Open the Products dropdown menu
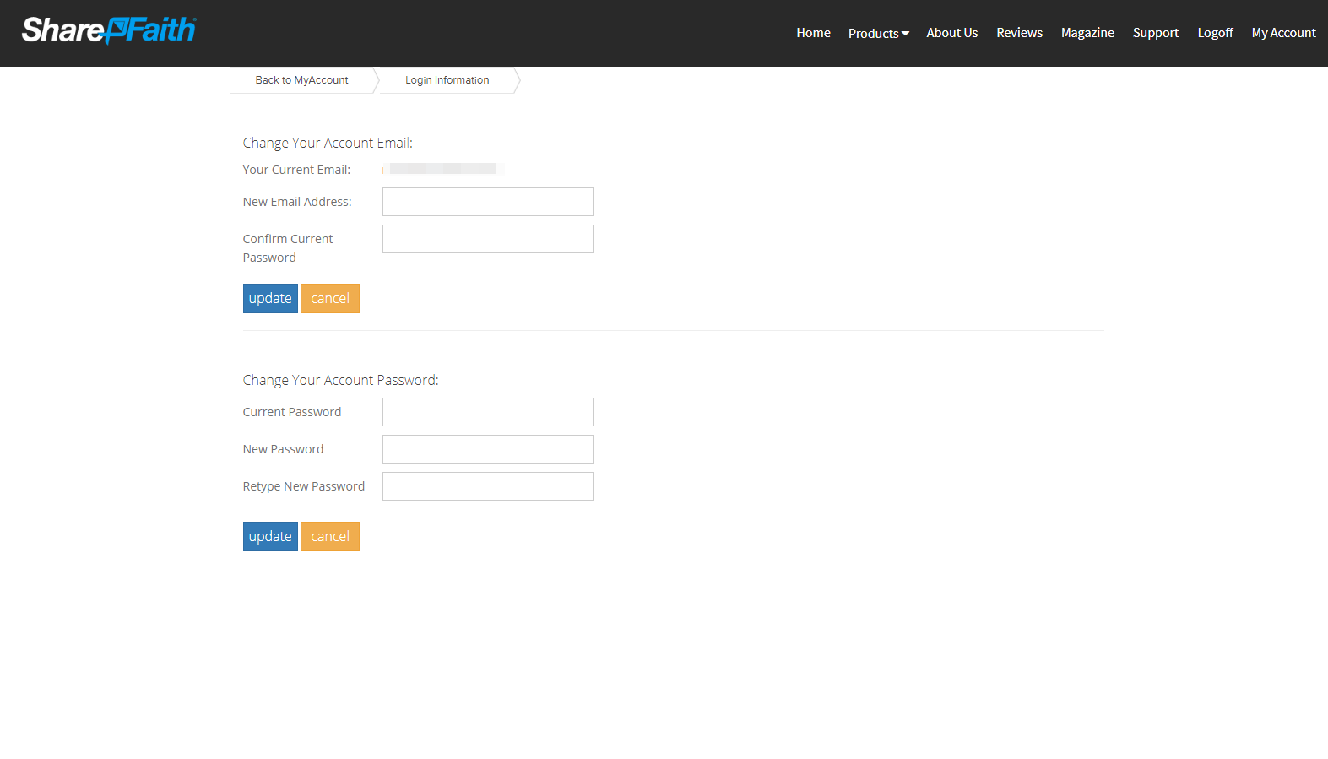Screen dimensions: 1328x759 pyautogui.click(x=878, y=33)
